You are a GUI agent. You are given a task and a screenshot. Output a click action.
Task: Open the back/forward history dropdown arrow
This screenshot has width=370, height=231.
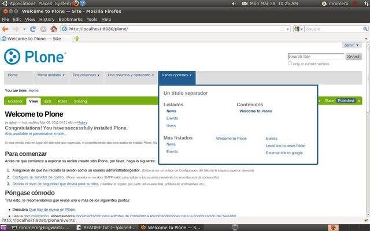24,29
